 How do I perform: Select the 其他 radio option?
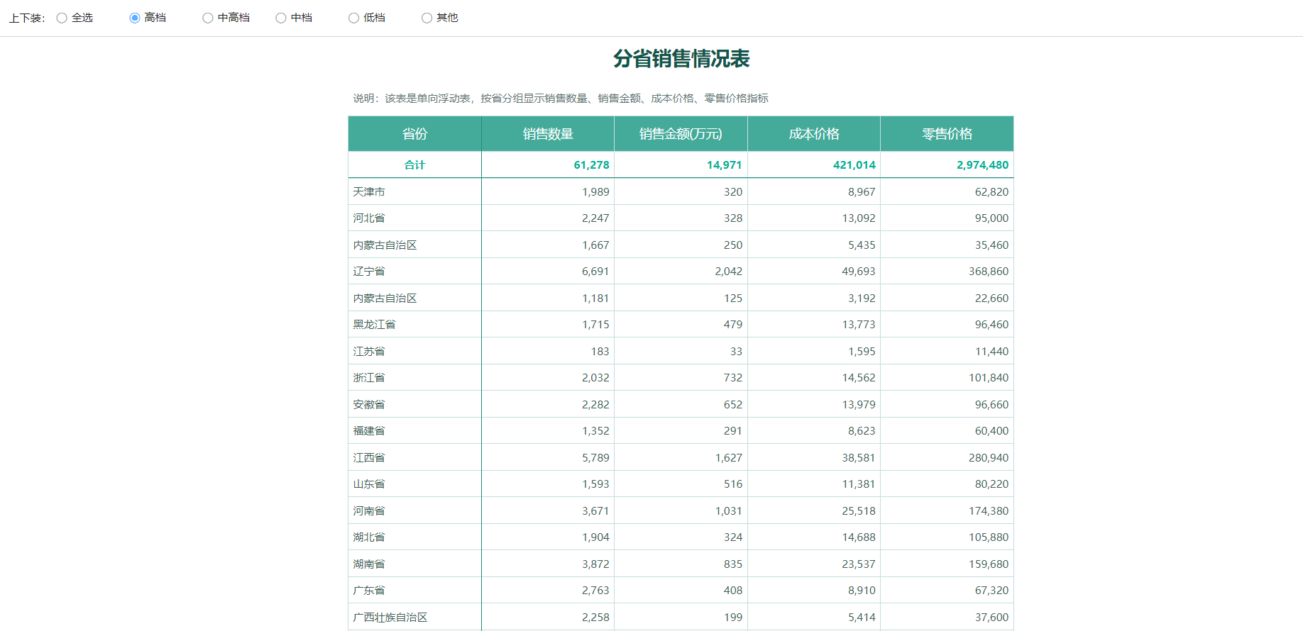pyautogui.click(x=427, y=18)
